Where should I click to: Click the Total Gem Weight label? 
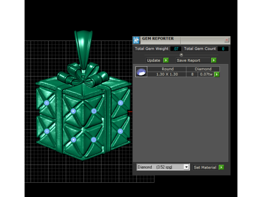152,49
